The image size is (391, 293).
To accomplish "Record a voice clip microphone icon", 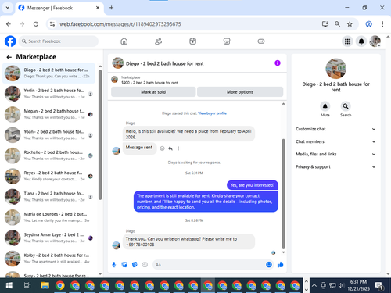I will point(114,265).
